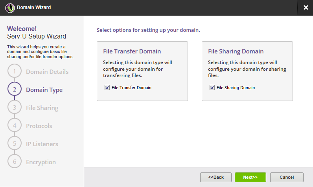
Task: Click the step 4 circle icon
Action: pyautogui.click(x=14, y=126)
